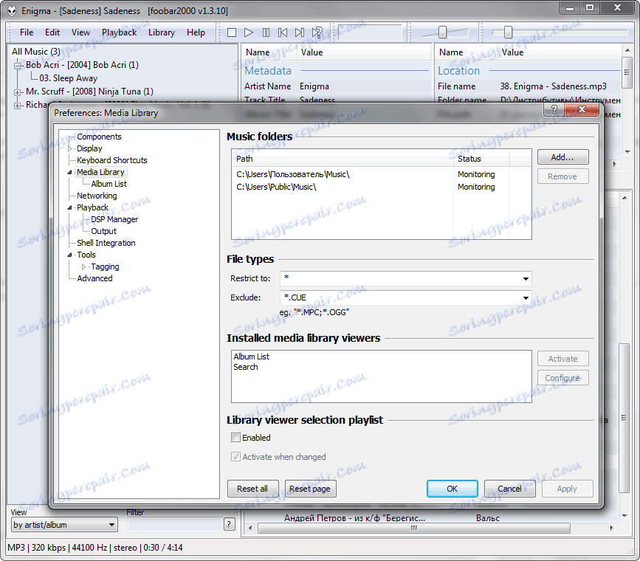
Task: Select DSP Manager preferences page
Action: pyautogui.click(x=114, y=220)
